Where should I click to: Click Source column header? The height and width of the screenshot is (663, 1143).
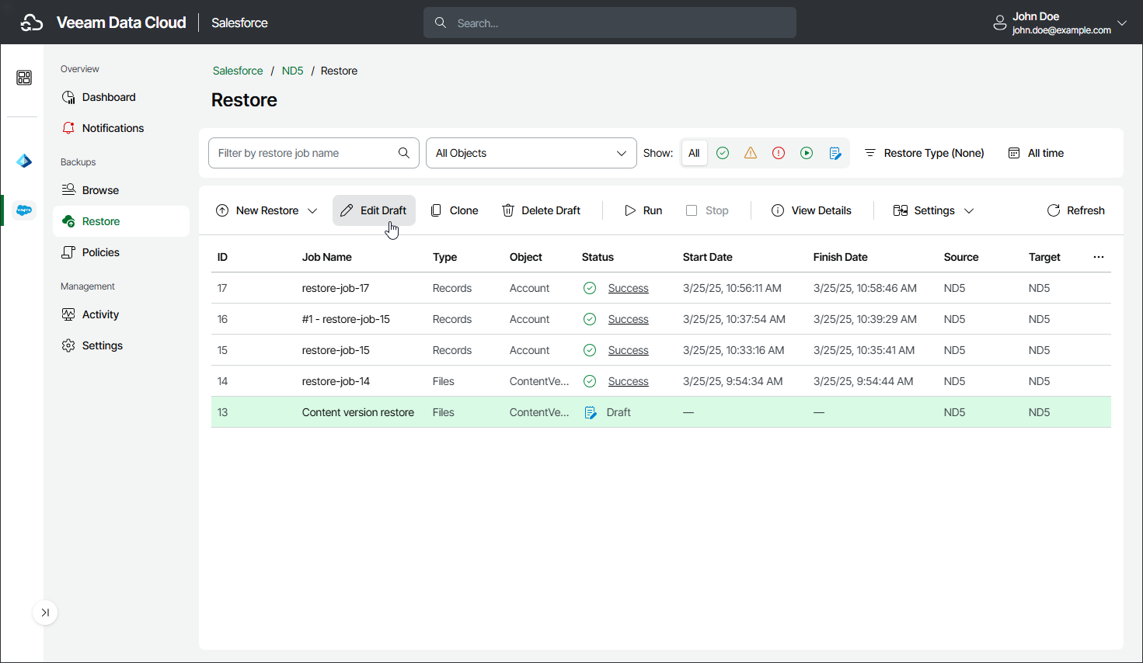pyautogui.click(x=961, y=257)
